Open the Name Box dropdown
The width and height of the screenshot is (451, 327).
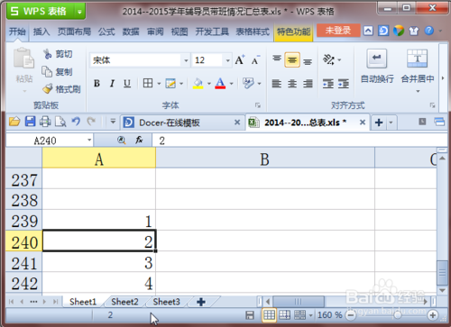[89, 140]
